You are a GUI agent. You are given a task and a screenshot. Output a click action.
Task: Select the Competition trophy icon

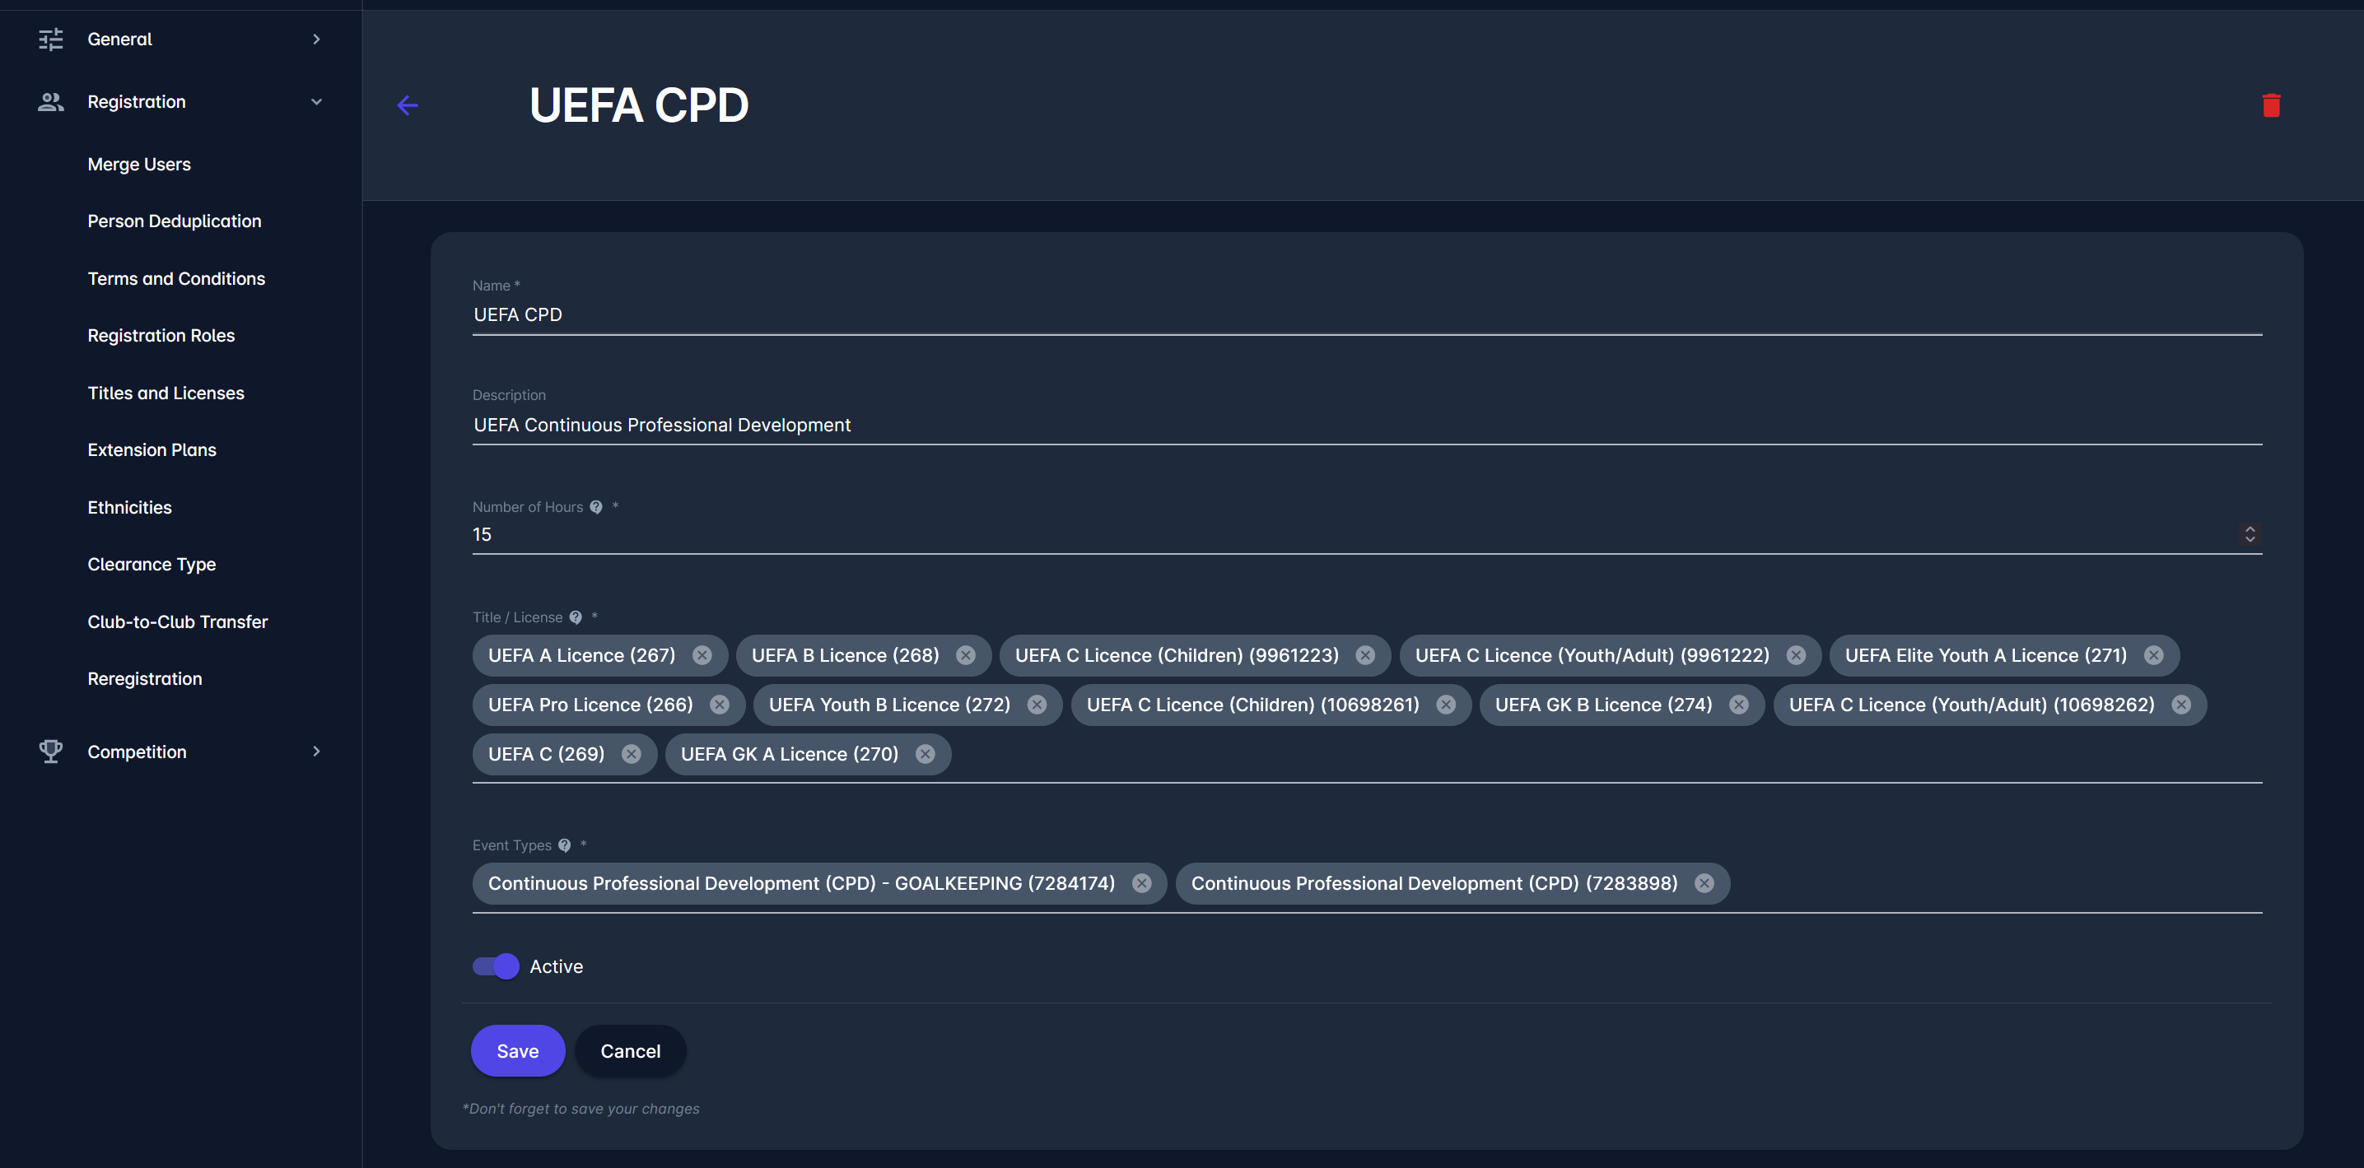point(50,751)
